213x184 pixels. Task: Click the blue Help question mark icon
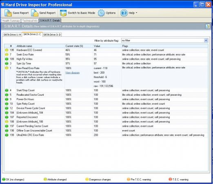(x=124, y=13)
